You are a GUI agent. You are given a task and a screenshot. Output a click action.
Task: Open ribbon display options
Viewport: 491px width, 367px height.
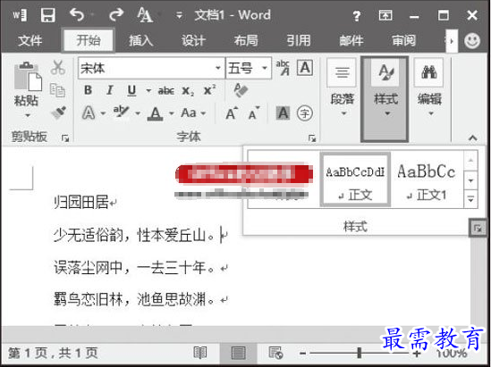(385, 15)
